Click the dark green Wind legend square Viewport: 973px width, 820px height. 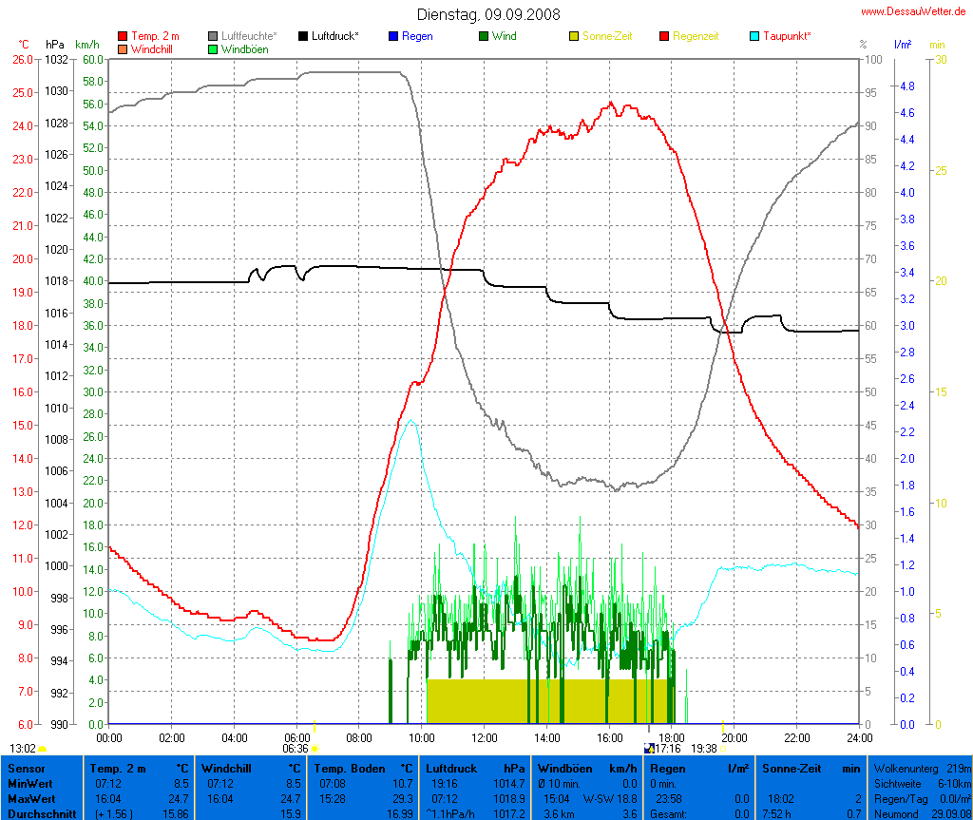484,36
